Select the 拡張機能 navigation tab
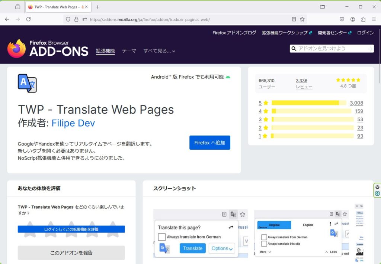381x264 pixels. click(105, 51)
